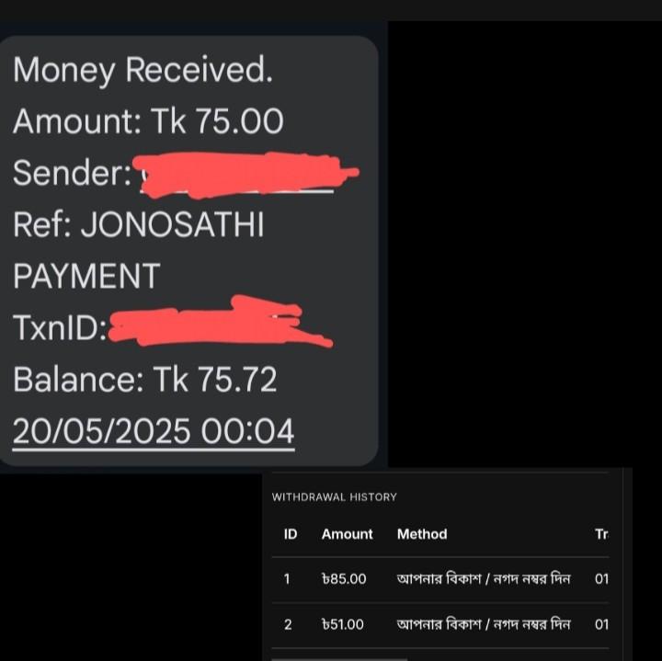
Task: Click the horizontal scrollbar under the withdrawal table
Action: click(339, 659)
